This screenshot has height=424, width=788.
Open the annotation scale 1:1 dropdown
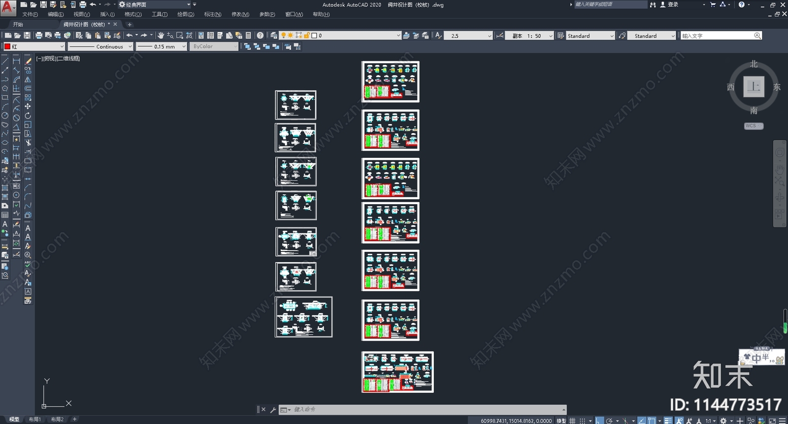coord(711,421)
